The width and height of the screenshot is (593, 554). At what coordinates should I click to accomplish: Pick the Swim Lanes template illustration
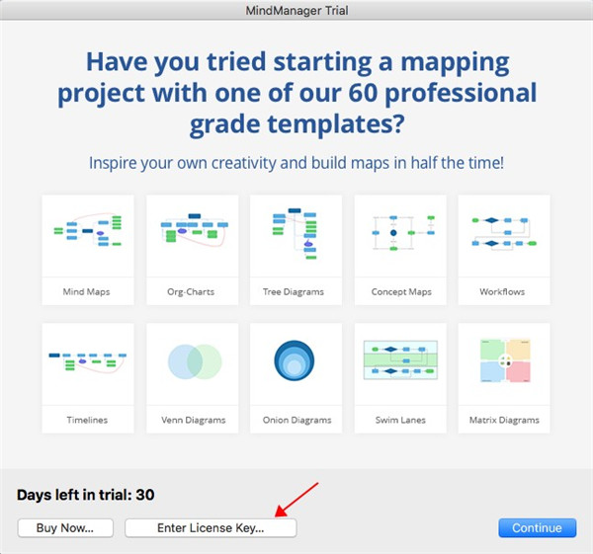400,359
